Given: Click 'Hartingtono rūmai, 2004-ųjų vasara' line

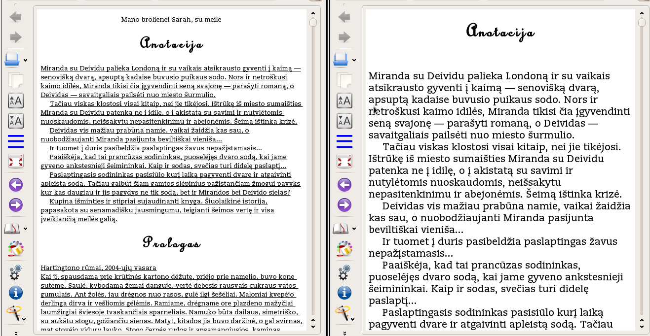Looking at the screenshot, I should coord(98,268).
